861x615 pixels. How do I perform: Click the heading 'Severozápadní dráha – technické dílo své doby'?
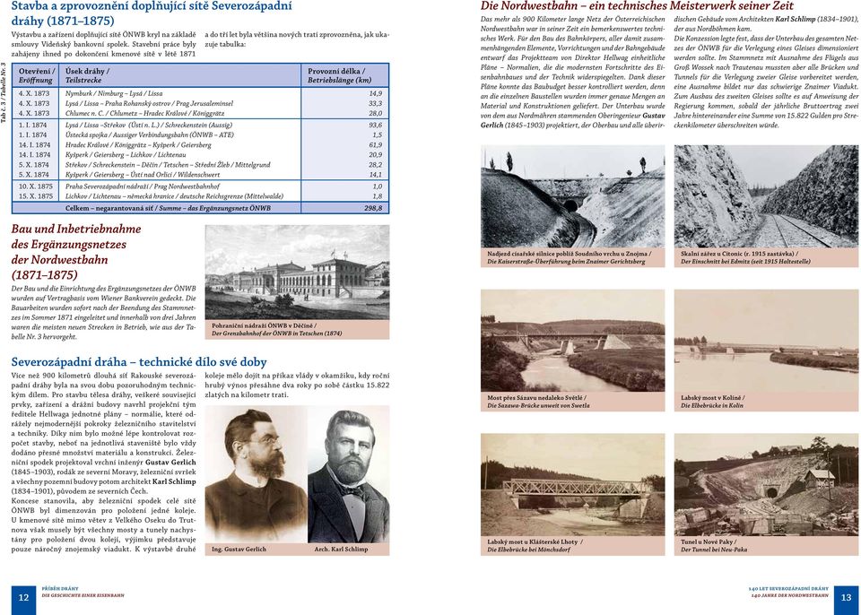click(139, 362)
